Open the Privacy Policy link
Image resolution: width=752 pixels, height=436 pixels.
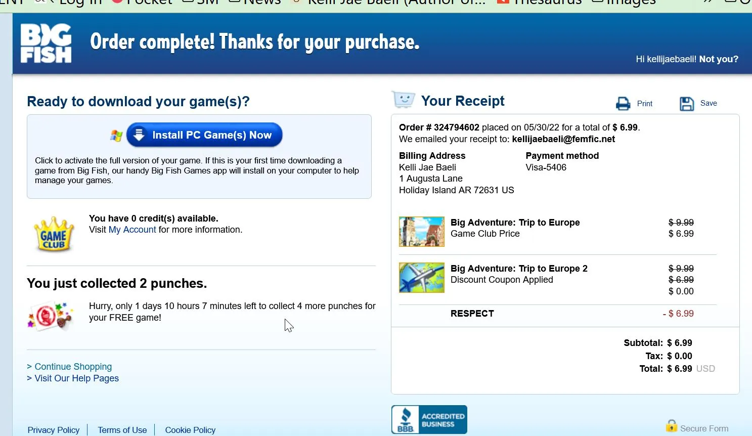(54, 430)
